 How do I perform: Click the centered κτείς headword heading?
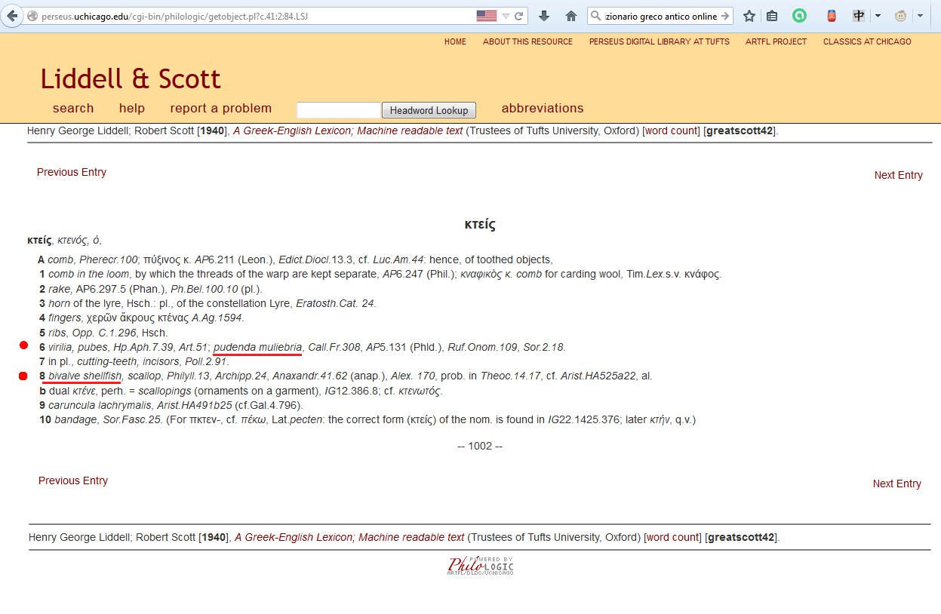[x=480, y=224]
